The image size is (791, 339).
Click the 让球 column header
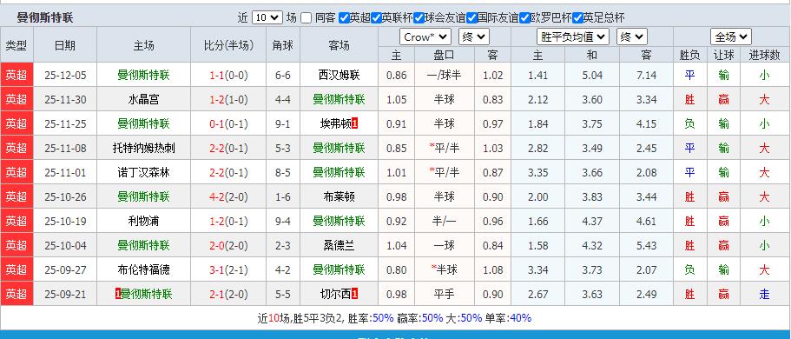(x=724, y=55)
